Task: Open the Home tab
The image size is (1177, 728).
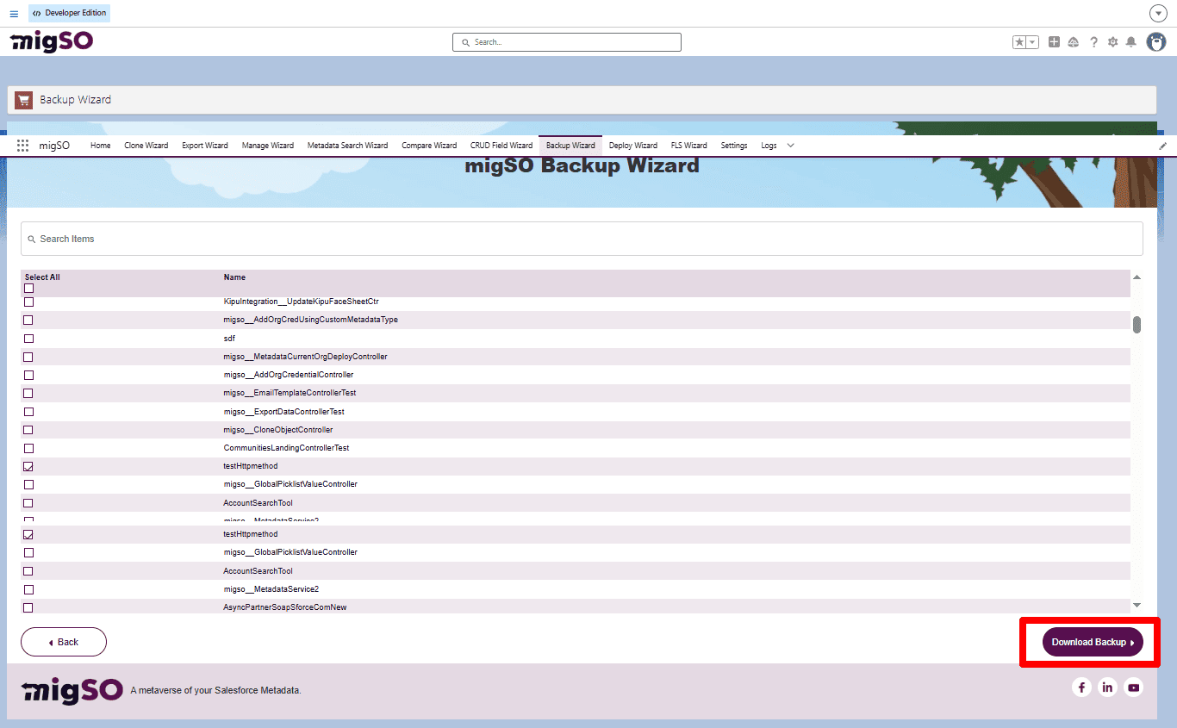Action: click(101, 146)
